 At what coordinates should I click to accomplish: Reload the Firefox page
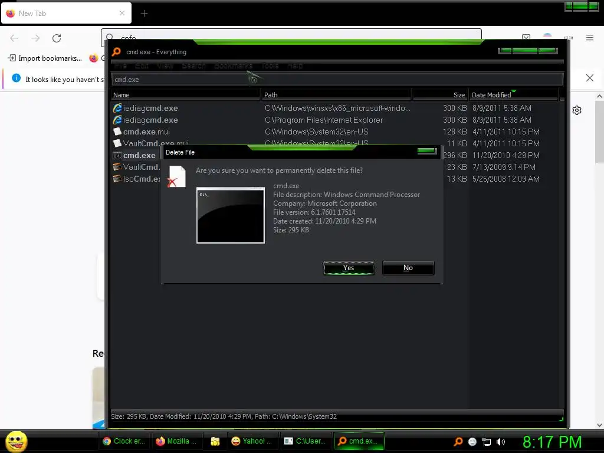click(57, 38)
